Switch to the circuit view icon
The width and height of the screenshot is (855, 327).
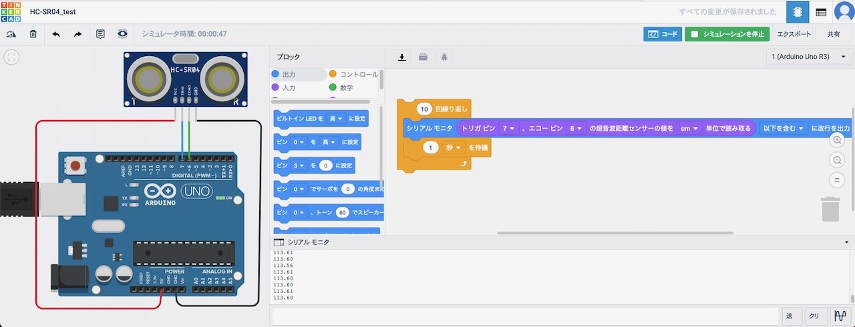[796, 12]
